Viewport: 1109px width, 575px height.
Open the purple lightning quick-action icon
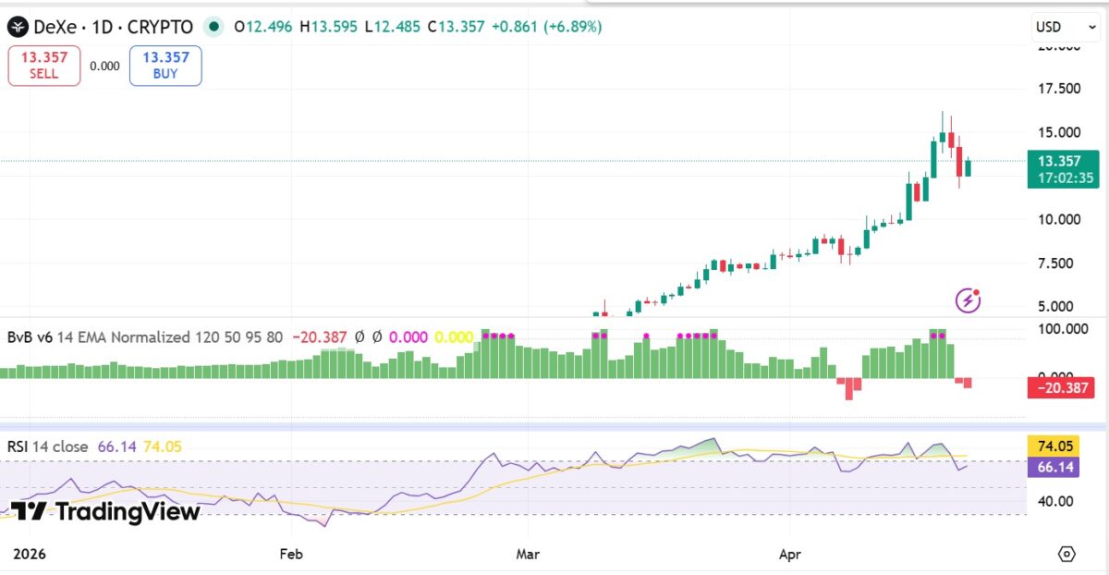967,301
